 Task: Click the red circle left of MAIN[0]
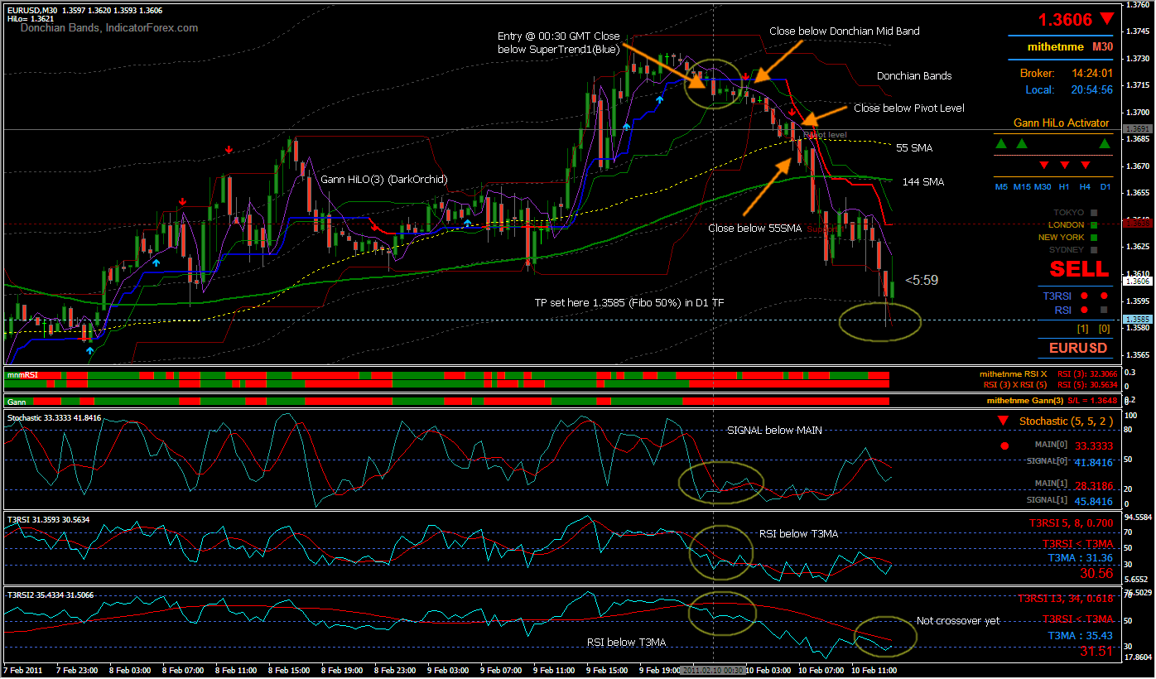[x=1004, y=446]
